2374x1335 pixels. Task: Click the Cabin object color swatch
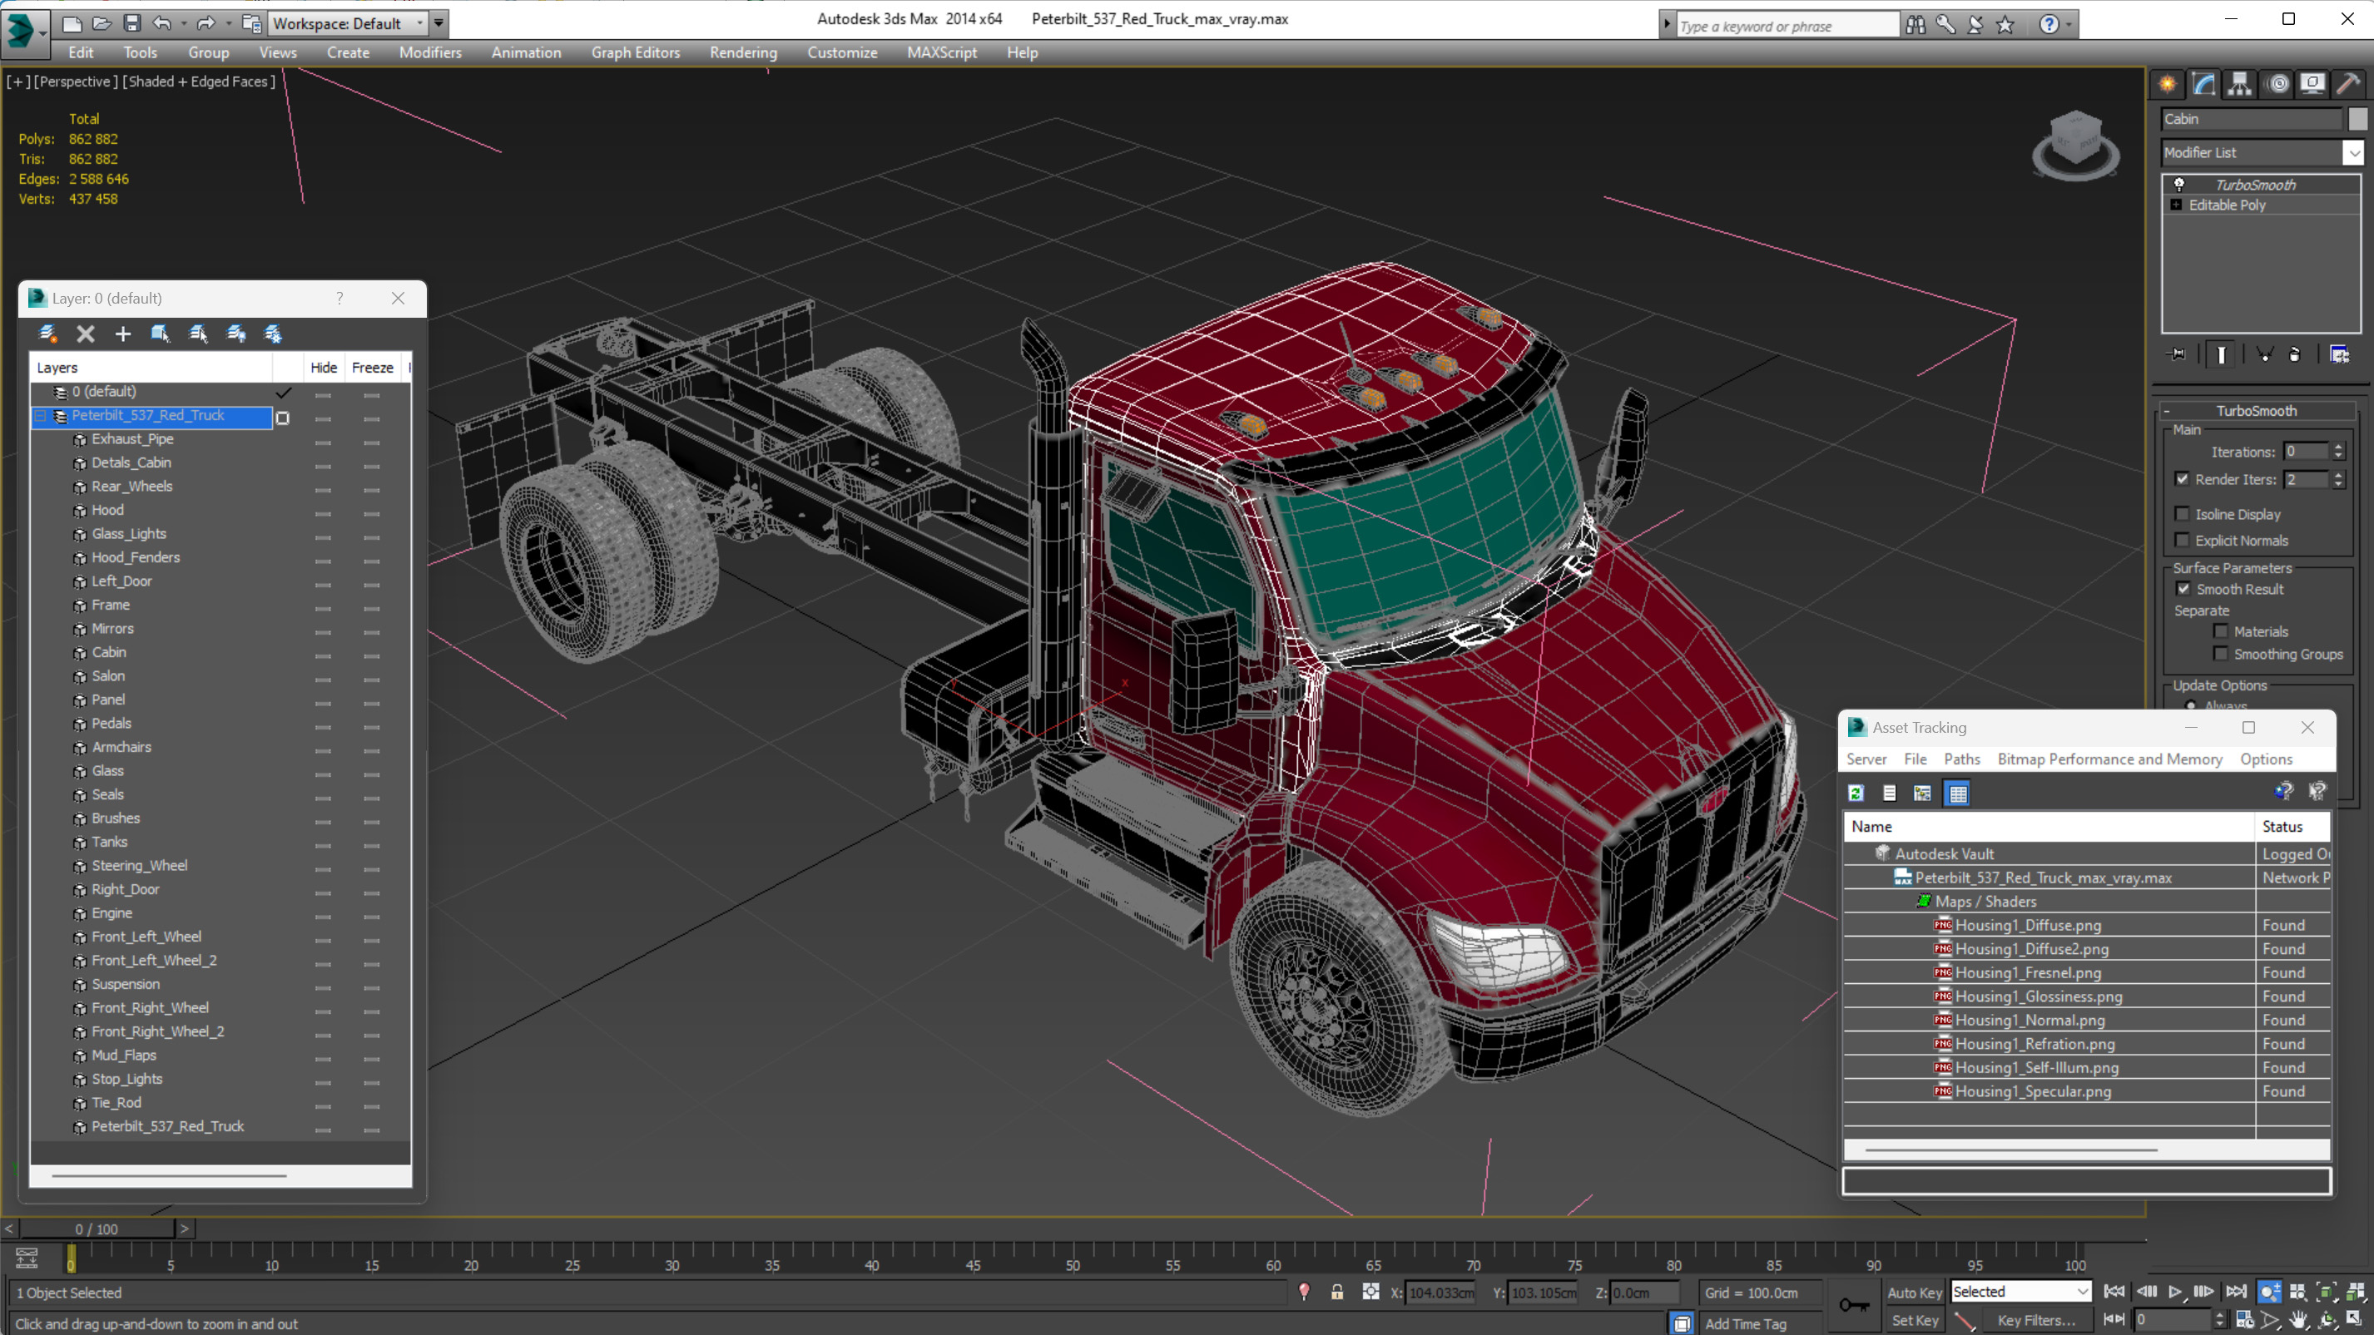coord(2357,119)
